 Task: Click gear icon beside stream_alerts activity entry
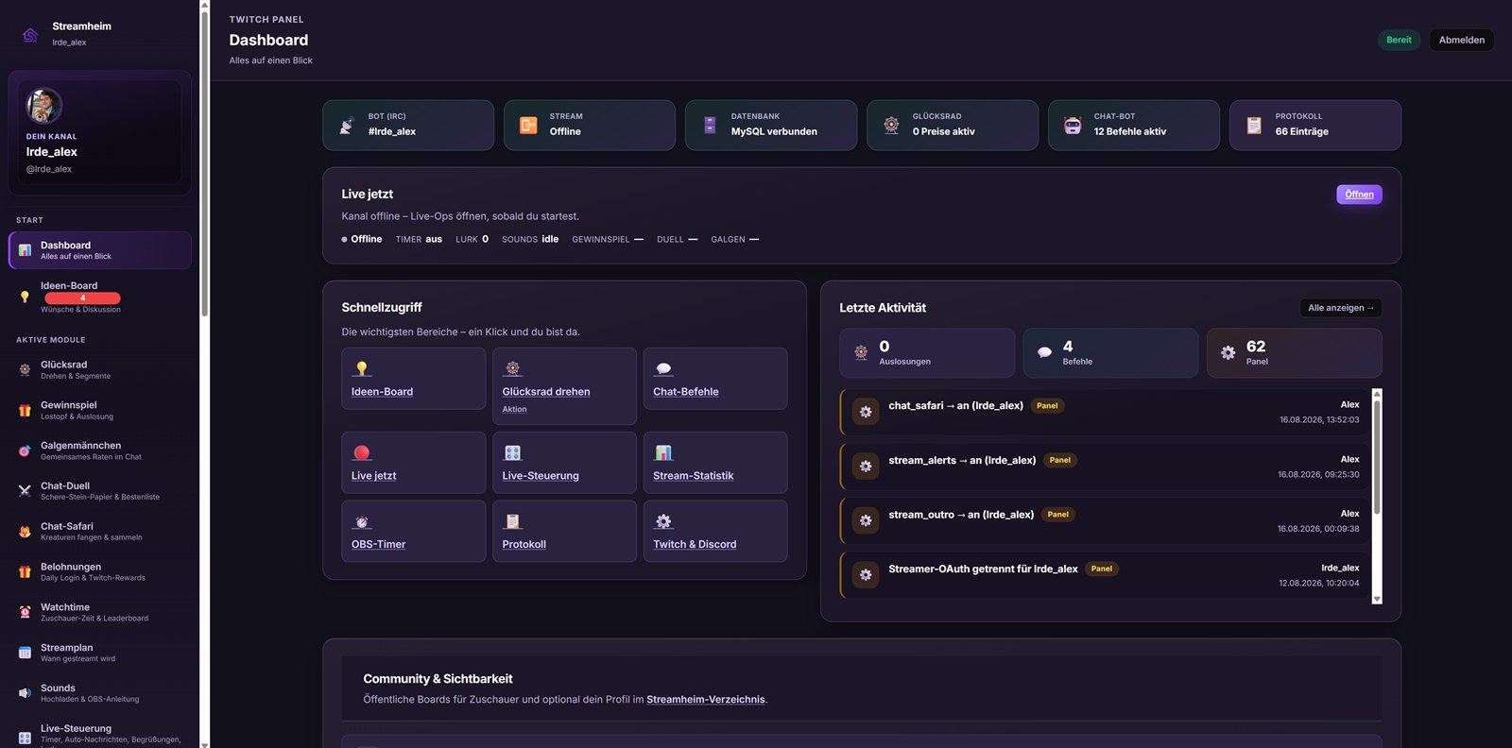pos(866,466)
